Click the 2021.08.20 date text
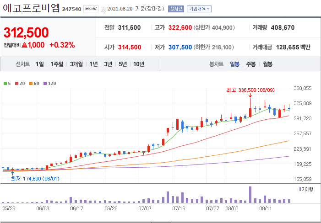The width and height of the screenshot is (321, 223). (x=120, y=9)
